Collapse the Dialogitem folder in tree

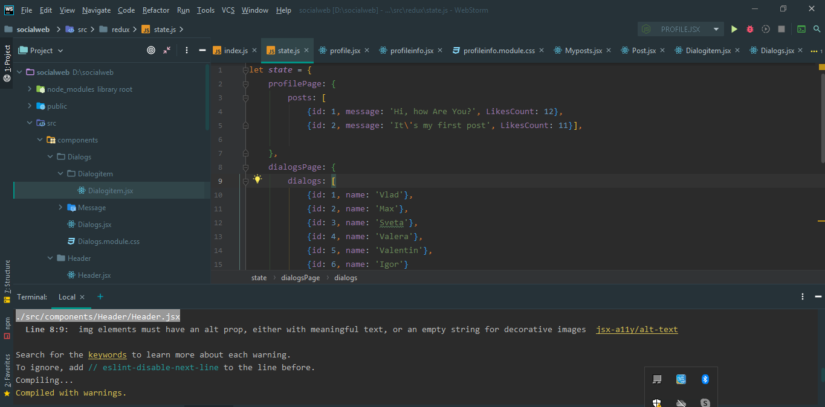60,174
